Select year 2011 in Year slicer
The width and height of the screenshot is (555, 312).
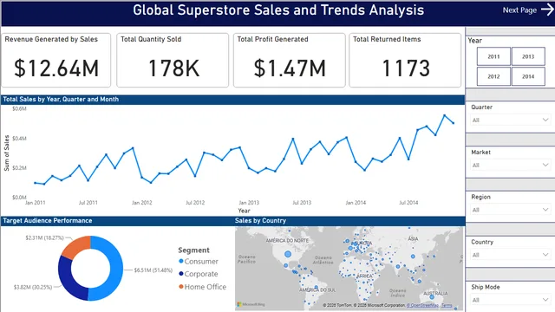pos(493,56)
